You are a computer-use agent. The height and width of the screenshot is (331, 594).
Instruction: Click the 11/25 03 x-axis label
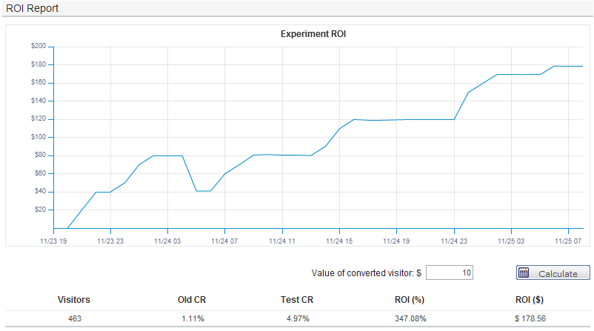[x=511, y=241]
